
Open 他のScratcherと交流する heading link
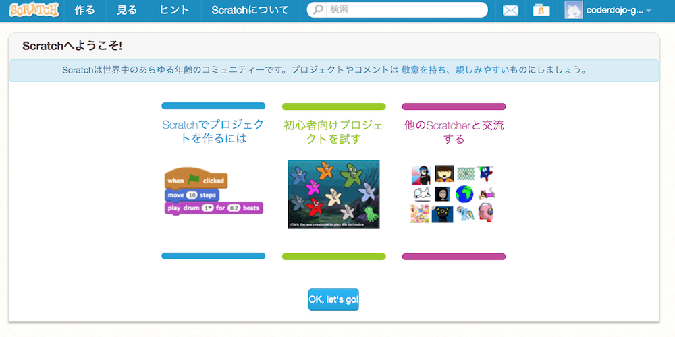pyautogui.click(x=454, y=131)
